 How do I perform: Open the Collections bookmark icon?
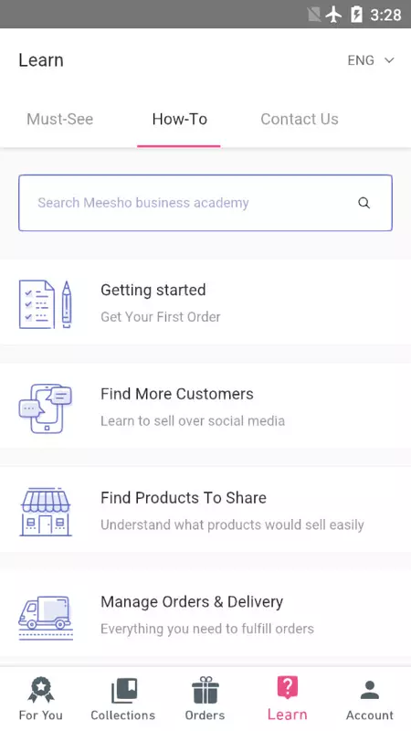124,691
